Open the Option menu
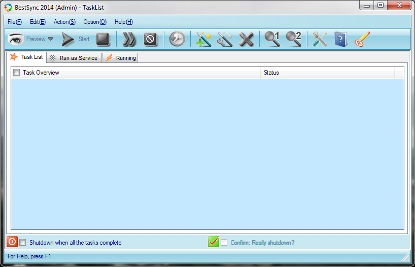Screen dimensions: 415x267 click(x=95, y=22)
